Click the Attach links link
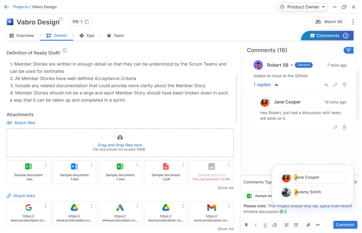 pos(24,196)
